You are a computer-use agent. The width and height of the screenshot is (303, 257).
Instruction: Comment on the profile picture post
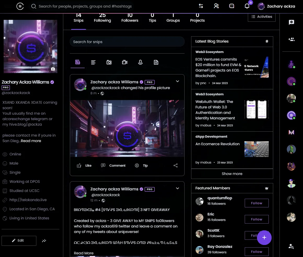pyautogui.click(x=113, y=166)
